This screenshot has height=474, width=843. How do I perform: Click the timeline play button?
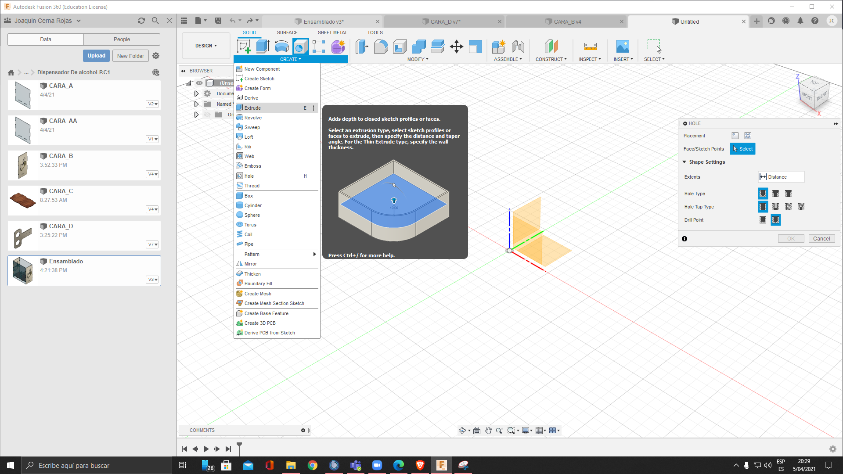(x=206, y=449)
